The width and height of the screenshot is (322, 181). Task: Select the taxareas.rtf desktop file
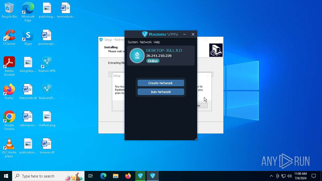(47, 146)
